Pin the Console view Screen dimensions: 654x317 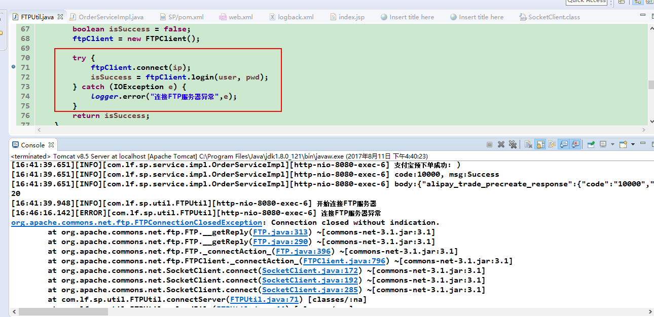591,144
